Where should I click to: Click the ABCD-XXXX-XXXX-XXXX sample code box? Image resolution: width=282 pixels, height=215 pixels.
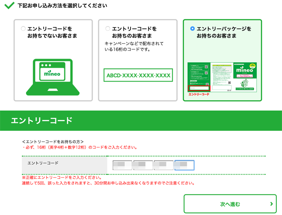click(138, 75)
